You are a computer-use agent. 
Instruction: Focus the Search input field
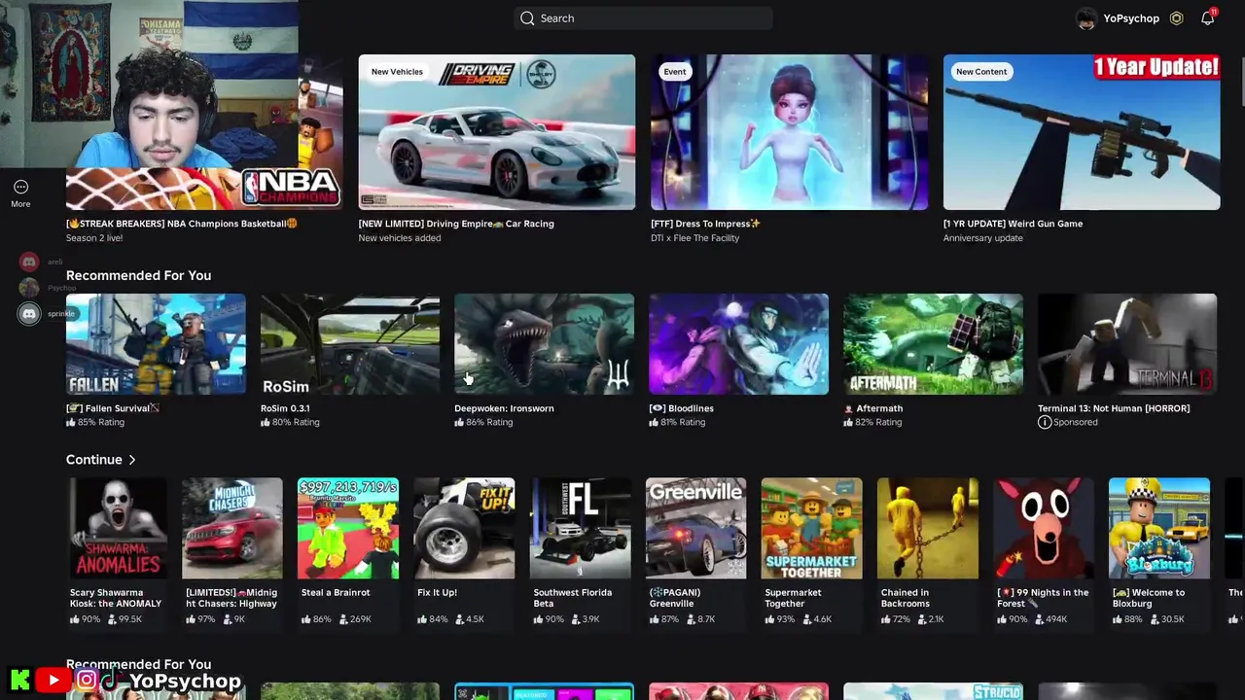(x=643, y=18)
